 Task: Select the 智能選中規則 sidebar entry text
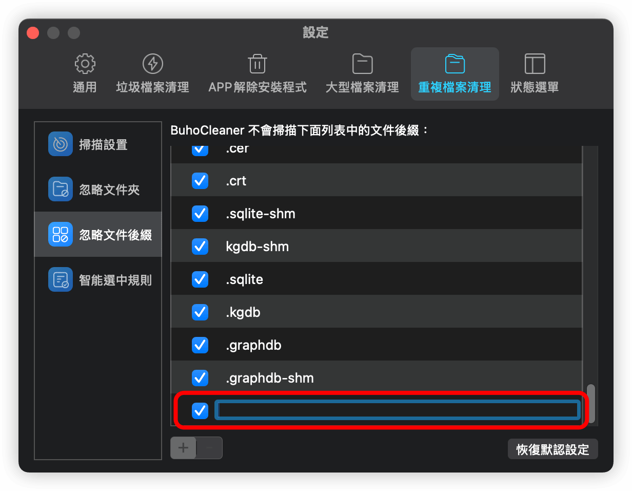click(115, 280)
